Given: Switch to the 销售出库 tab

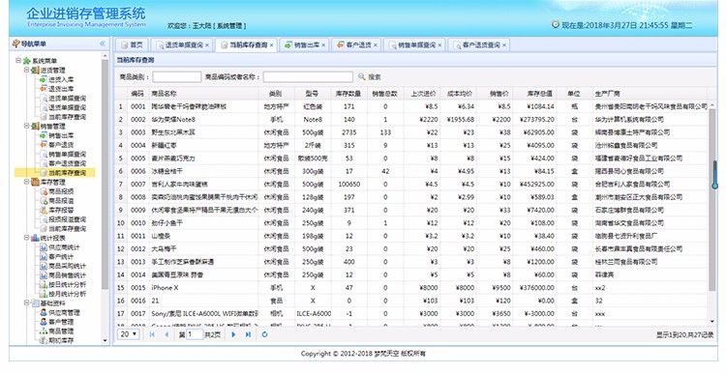Looking at the screenshot, I should pyautogui.click(x=304, y=44).
